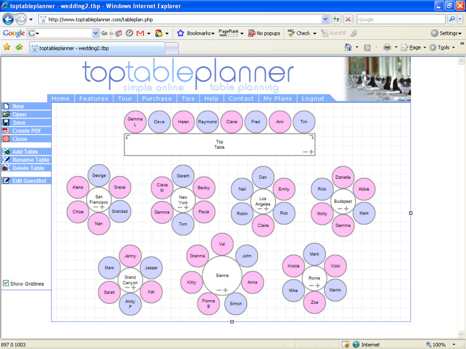The height and width of the screenshot is (349, 466).
Task: Open the Bookmarks dropdown menu
Action: coord(213,34)
